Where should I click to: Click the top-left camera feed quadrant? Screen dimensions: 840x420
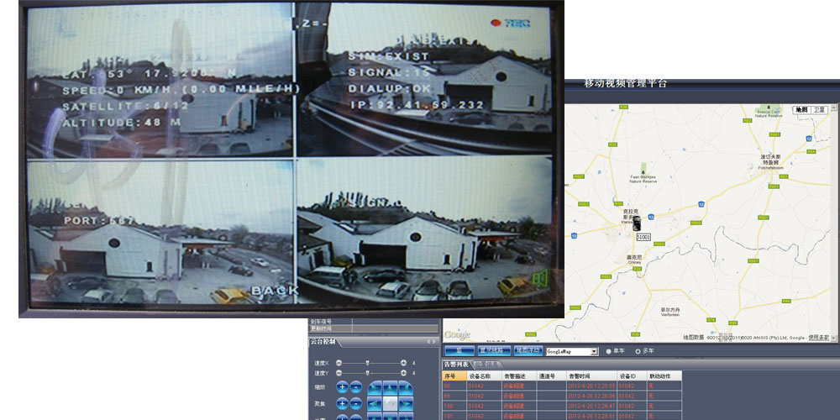[x=160, y=81]
